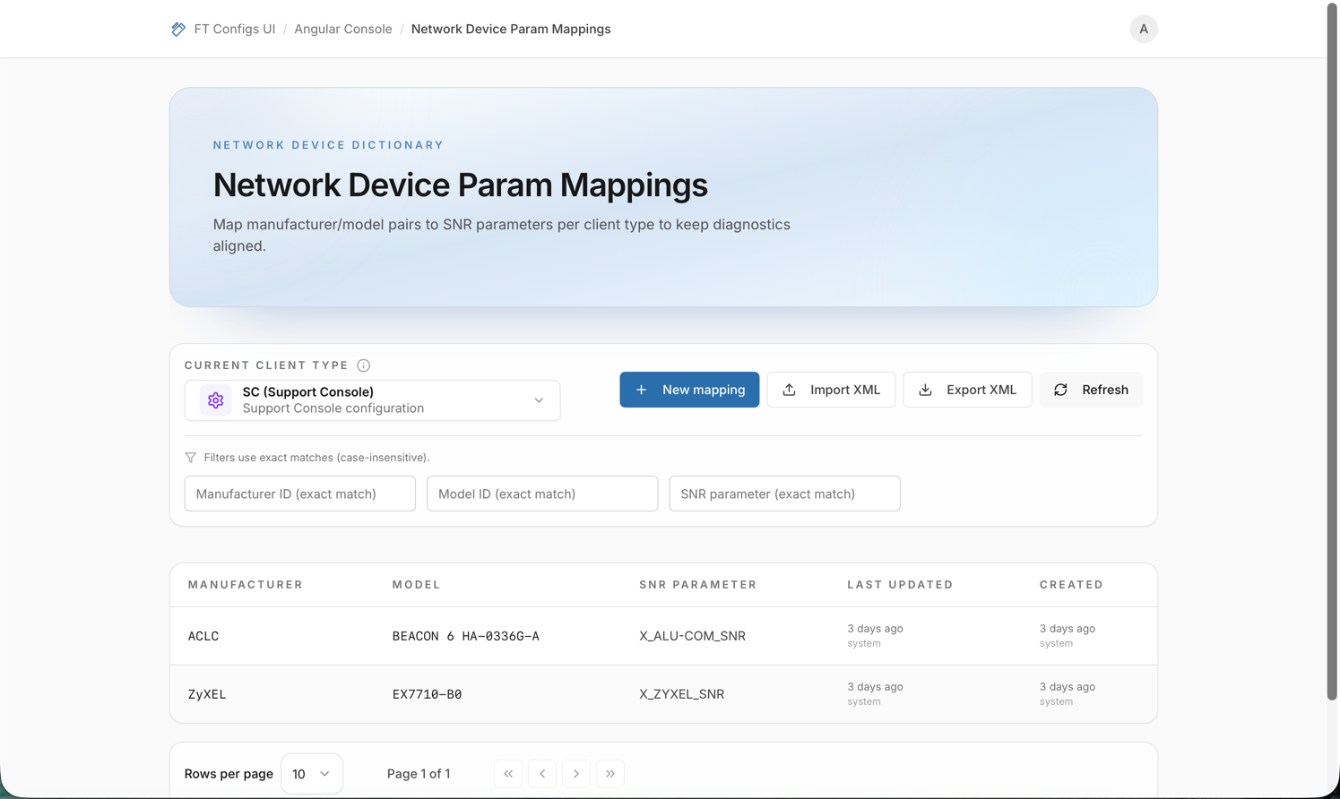Go to first page with double-left arrow
The height and width of the screenshot is (799, 1340).
[508, 774]
